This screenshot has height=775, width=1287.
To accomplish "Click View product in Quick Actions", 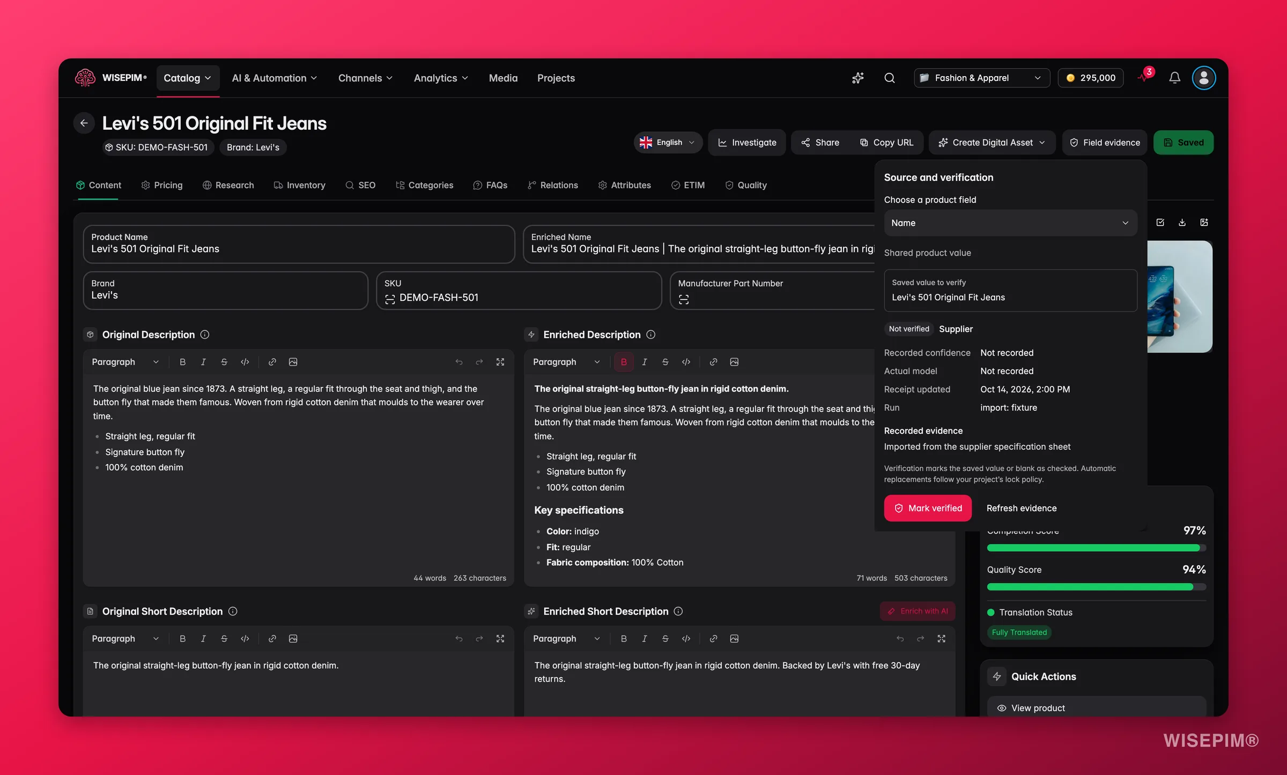I will [1097, 708].
